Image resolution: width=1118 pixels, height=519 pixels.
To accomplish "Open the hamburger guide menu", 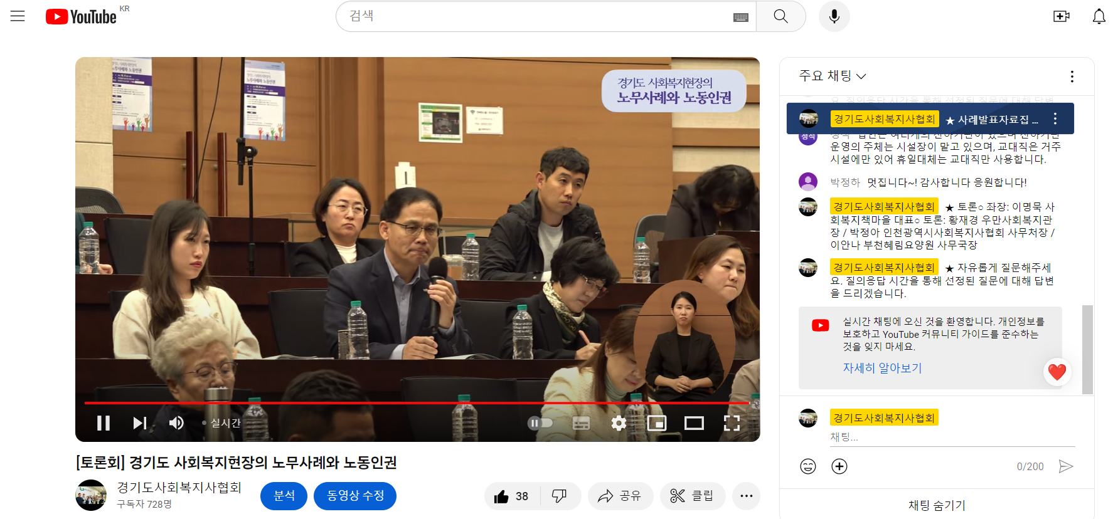I will [18, 16].
